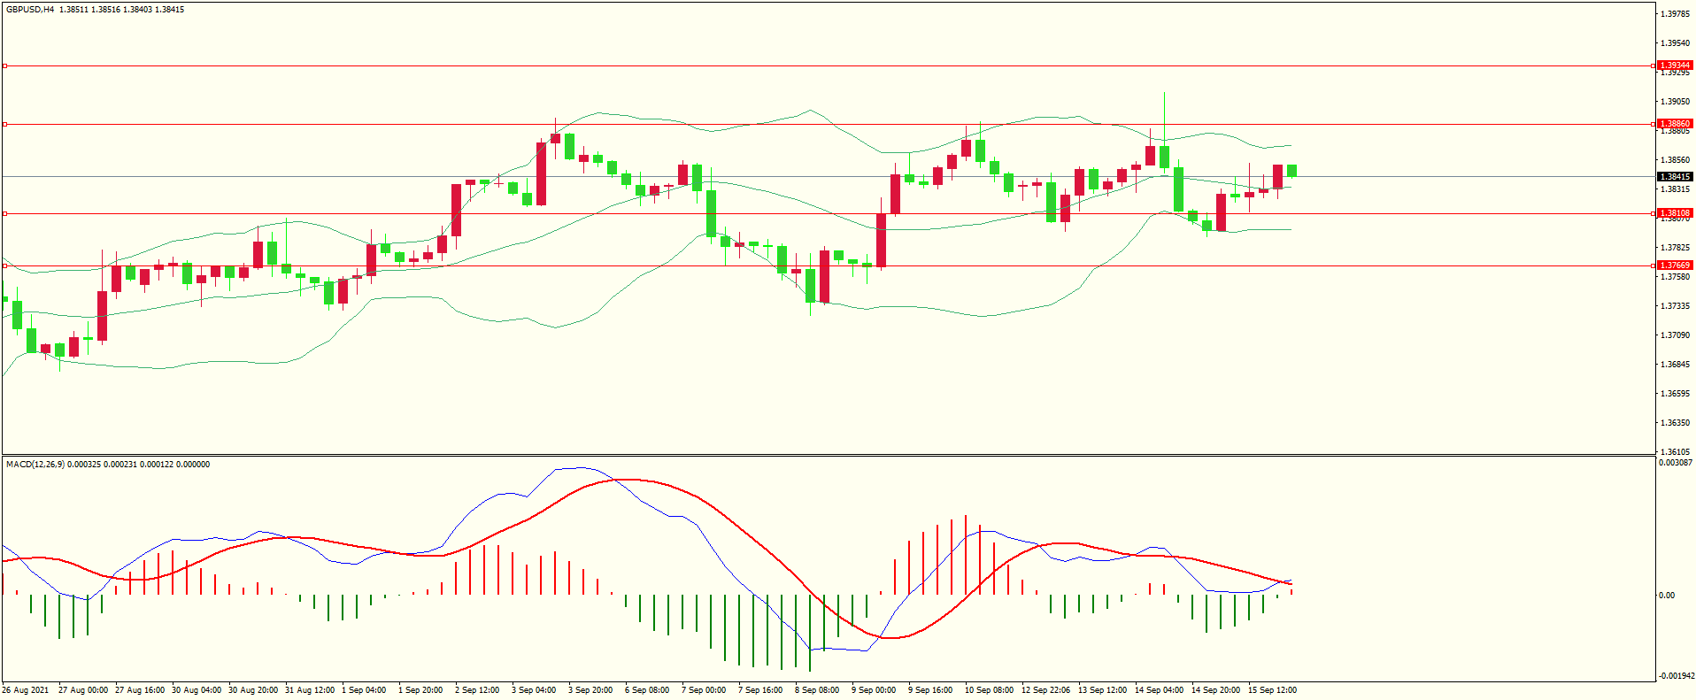Image resolution: width=1696 pixels, height=700 pixels.
Task: Select the 1.38860 red horizontal line price tag
Action: [x=1675, y=124]
